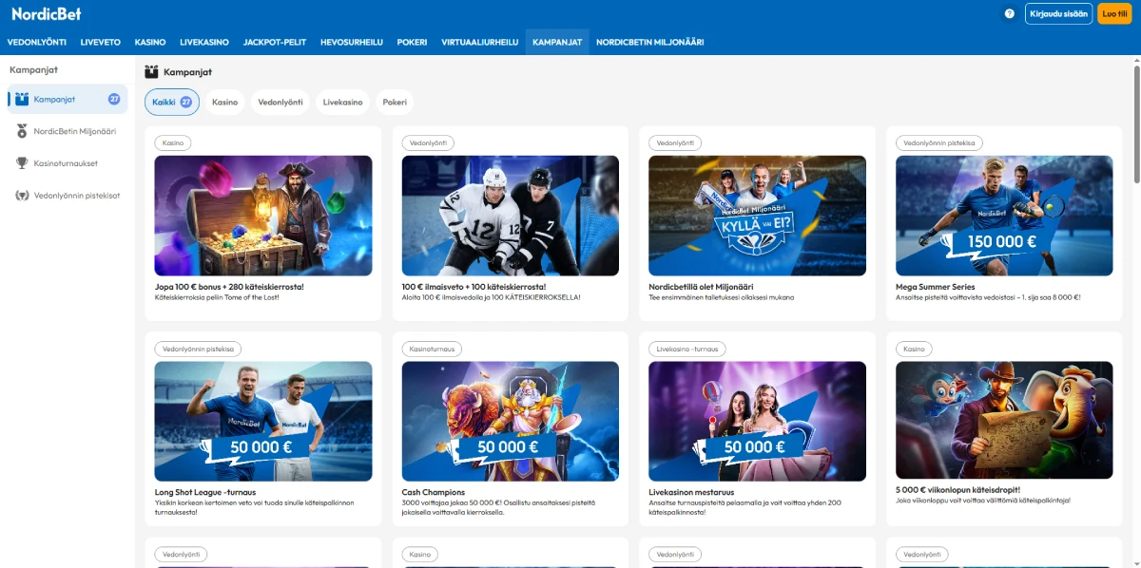Open Kasinoturnaukset in sidebar
1141x568 pixels.
[68, 163]
